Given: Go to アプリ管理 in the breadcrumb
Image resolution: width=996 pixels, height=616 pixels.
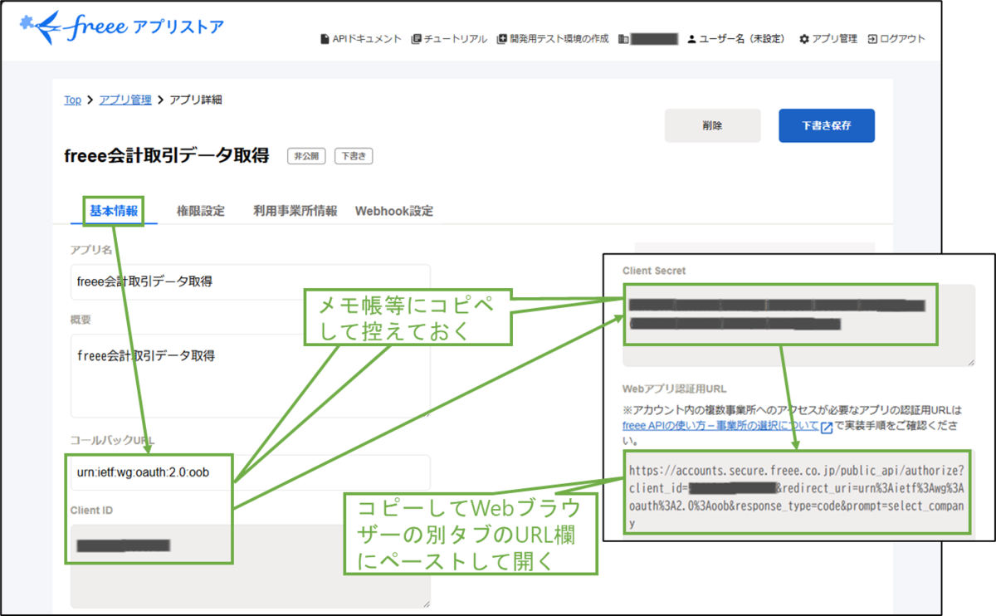Looking at the screenshot, I should (x=125, y=100).
